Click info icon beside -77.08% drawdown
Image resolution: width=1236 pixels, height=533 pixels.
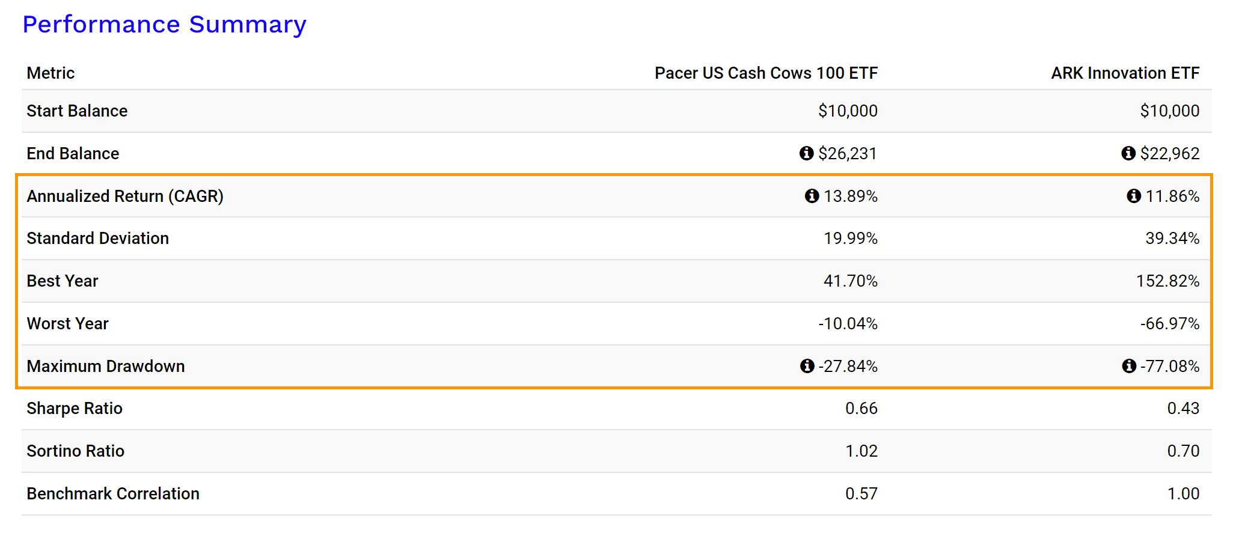(x=1129, y=366)
